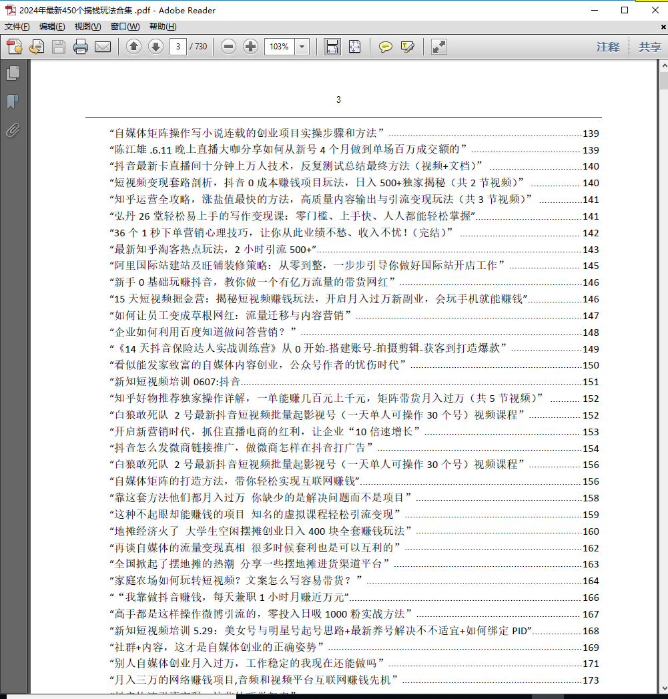Viewport: 668px width, 699px height.
Task: Expand the bookmarks side panel
Action: click(x=13, y=101)
